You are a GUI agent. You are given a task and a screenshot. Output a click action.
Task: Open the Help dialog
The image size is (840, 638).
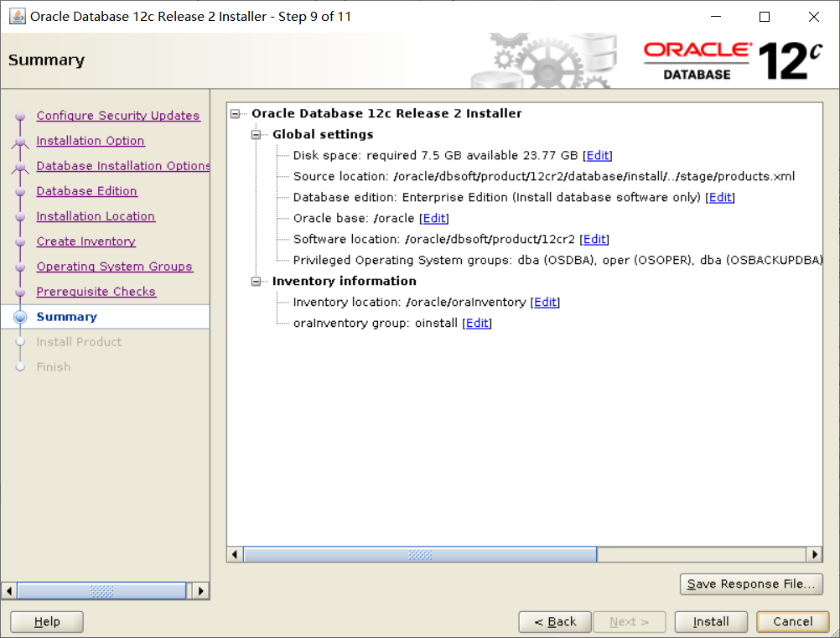click(x=46, y=621)
